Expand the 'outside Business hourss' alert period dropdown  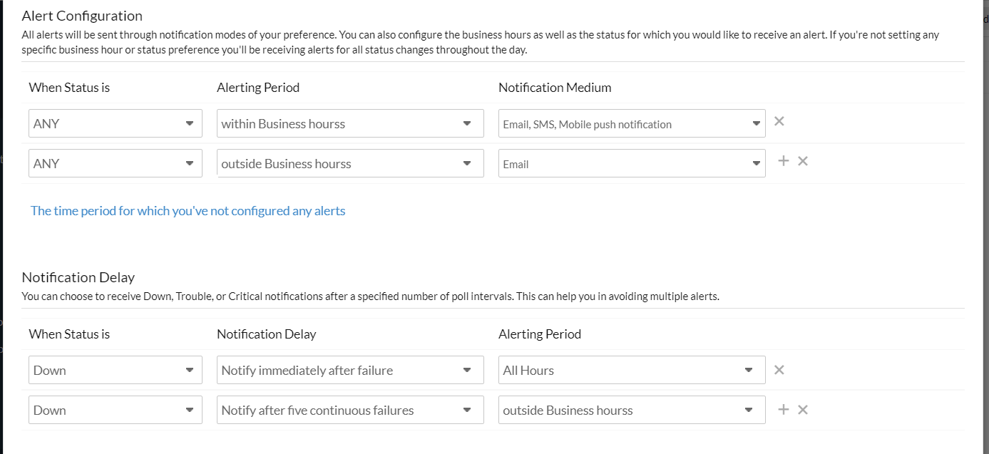coord(350,163)
